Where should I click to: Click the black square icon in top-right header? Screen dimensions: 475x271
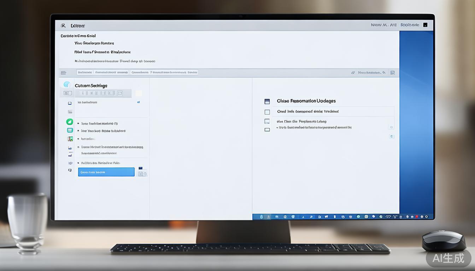point(425,25)
